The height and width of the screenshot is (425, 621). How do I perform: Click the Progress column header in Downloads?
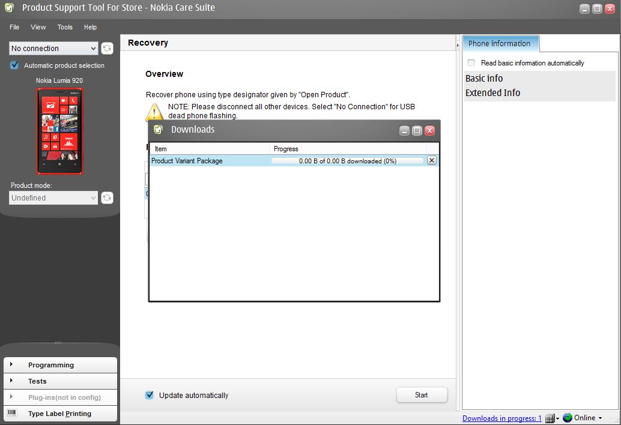348,149
